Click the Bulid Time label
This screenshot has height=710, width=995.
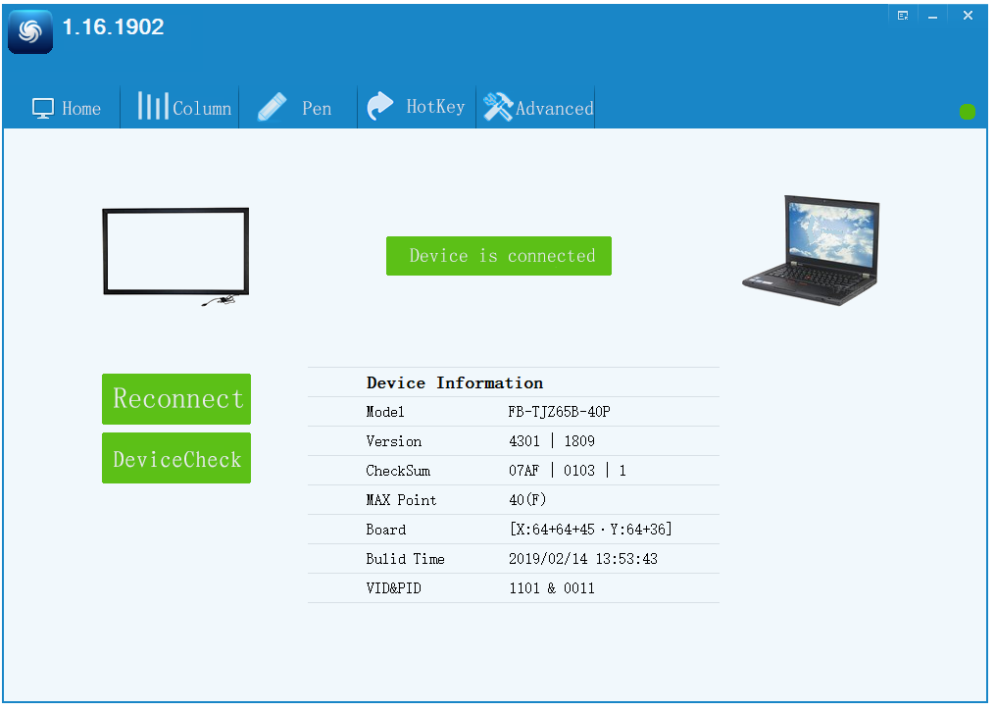(405, 559)
